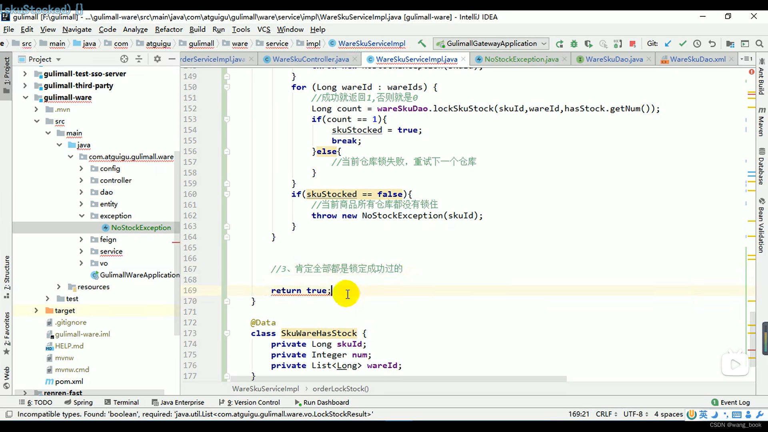
Task: Open the Refactor menu
Action: coord(168,29)
